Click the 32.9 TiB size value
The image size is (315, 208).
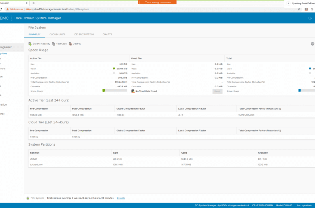123,64
